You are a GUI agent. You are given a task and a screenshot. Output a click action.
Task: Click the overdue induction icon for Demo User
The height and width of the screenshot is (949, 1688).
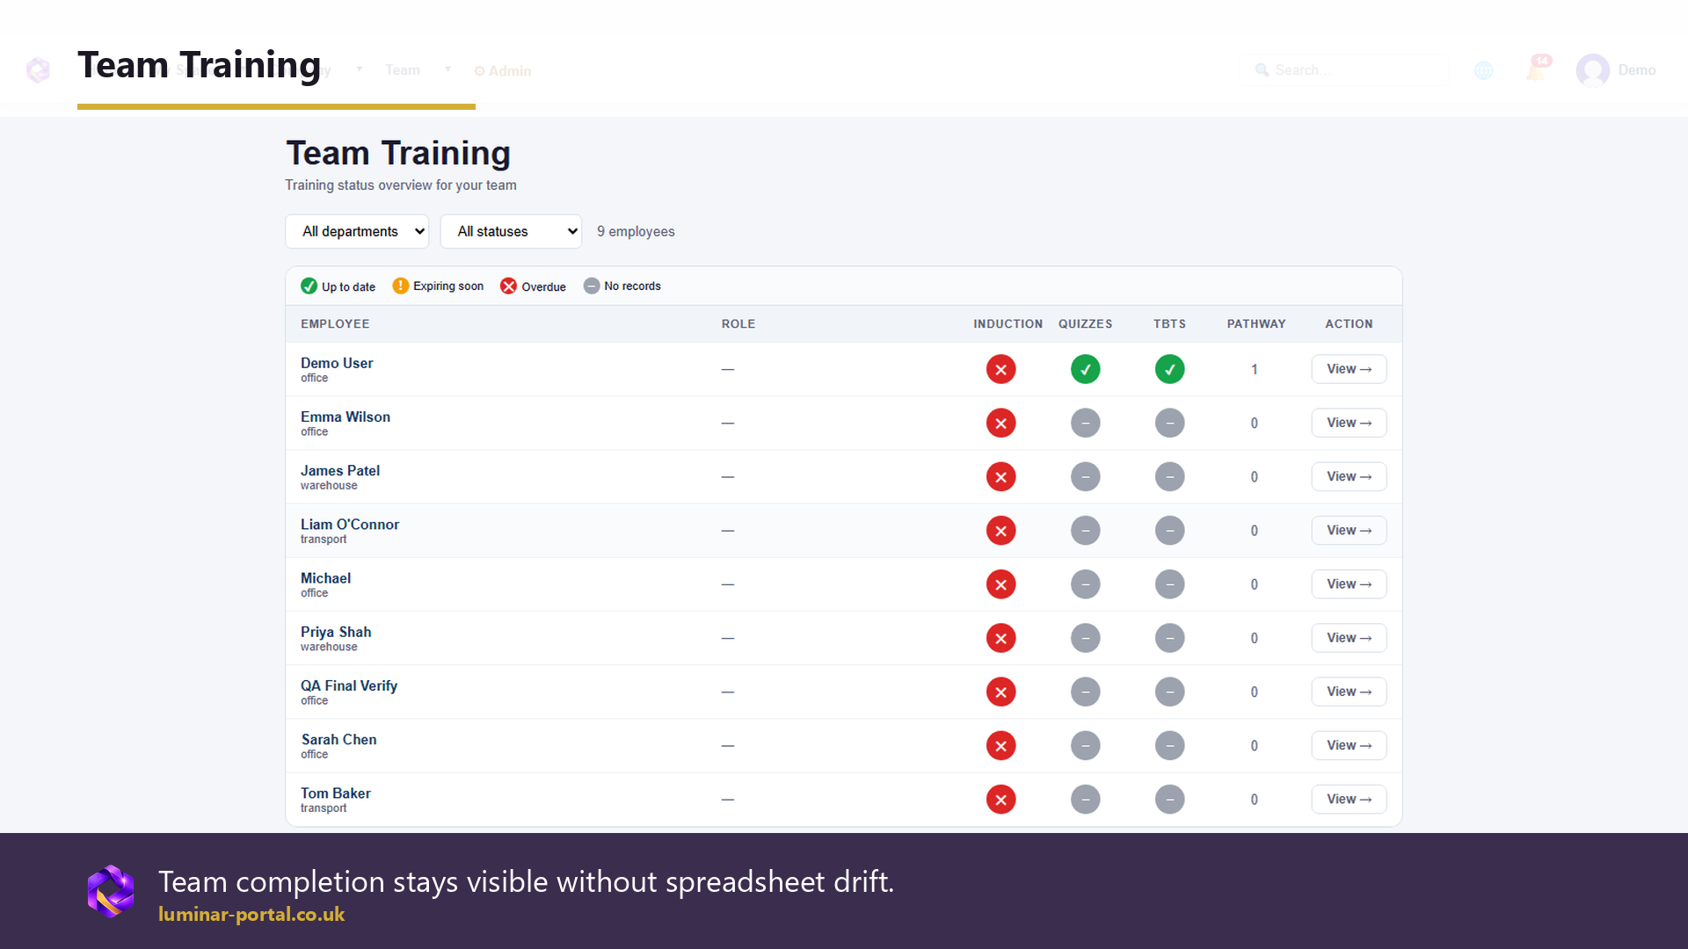click(x=1000, y=369)
